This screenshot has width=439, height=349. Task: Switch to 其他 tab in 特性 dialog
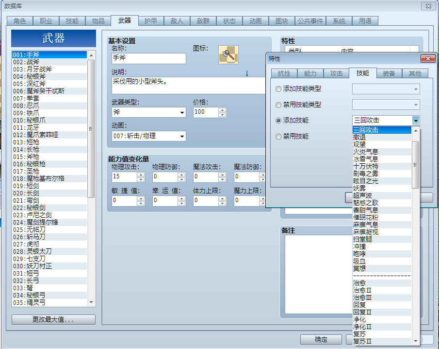click(415, 73)
